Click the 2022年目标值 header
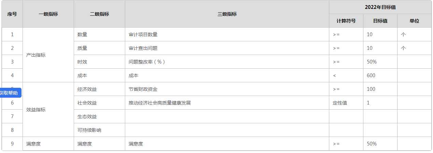 pos(380,7)
